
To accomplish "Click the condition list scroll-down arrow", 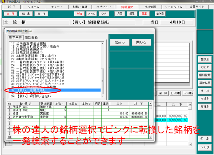I will coord(103,96).
